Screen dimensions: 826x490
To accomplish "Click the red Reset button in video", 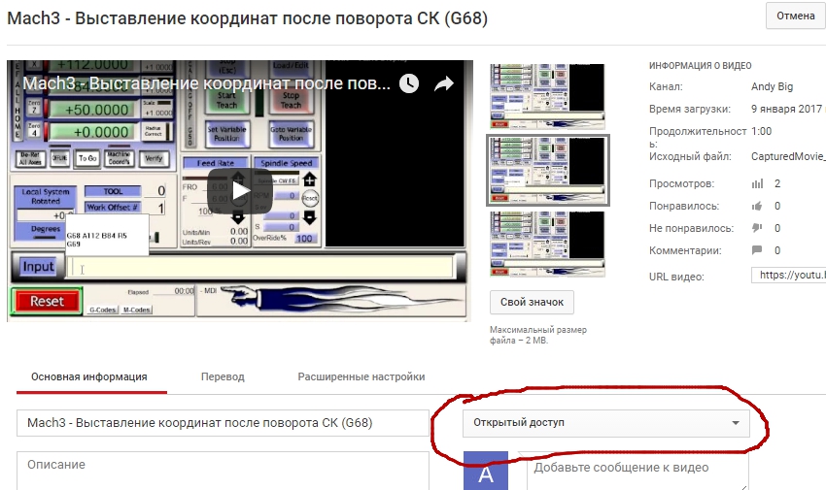I will (47, 301).
